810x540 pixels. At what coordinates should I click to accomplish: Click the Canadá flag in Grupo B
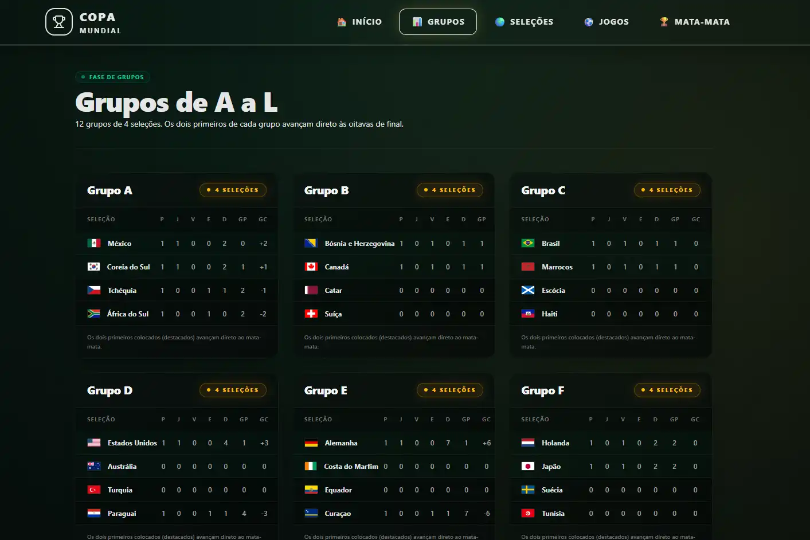tap(311, 267)
